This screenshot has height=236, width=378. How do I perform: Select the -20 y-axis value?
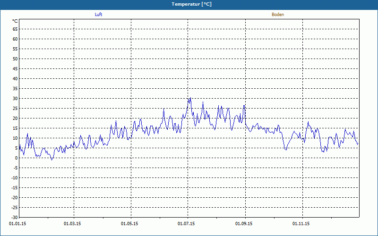pyautogui.click(x=14, y=198)
